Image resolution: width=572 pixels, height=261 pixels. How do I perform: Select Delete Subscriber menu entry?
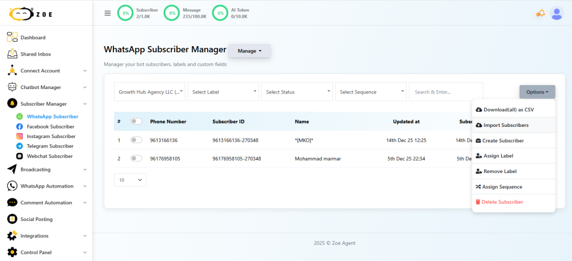[x=503, y=202]
